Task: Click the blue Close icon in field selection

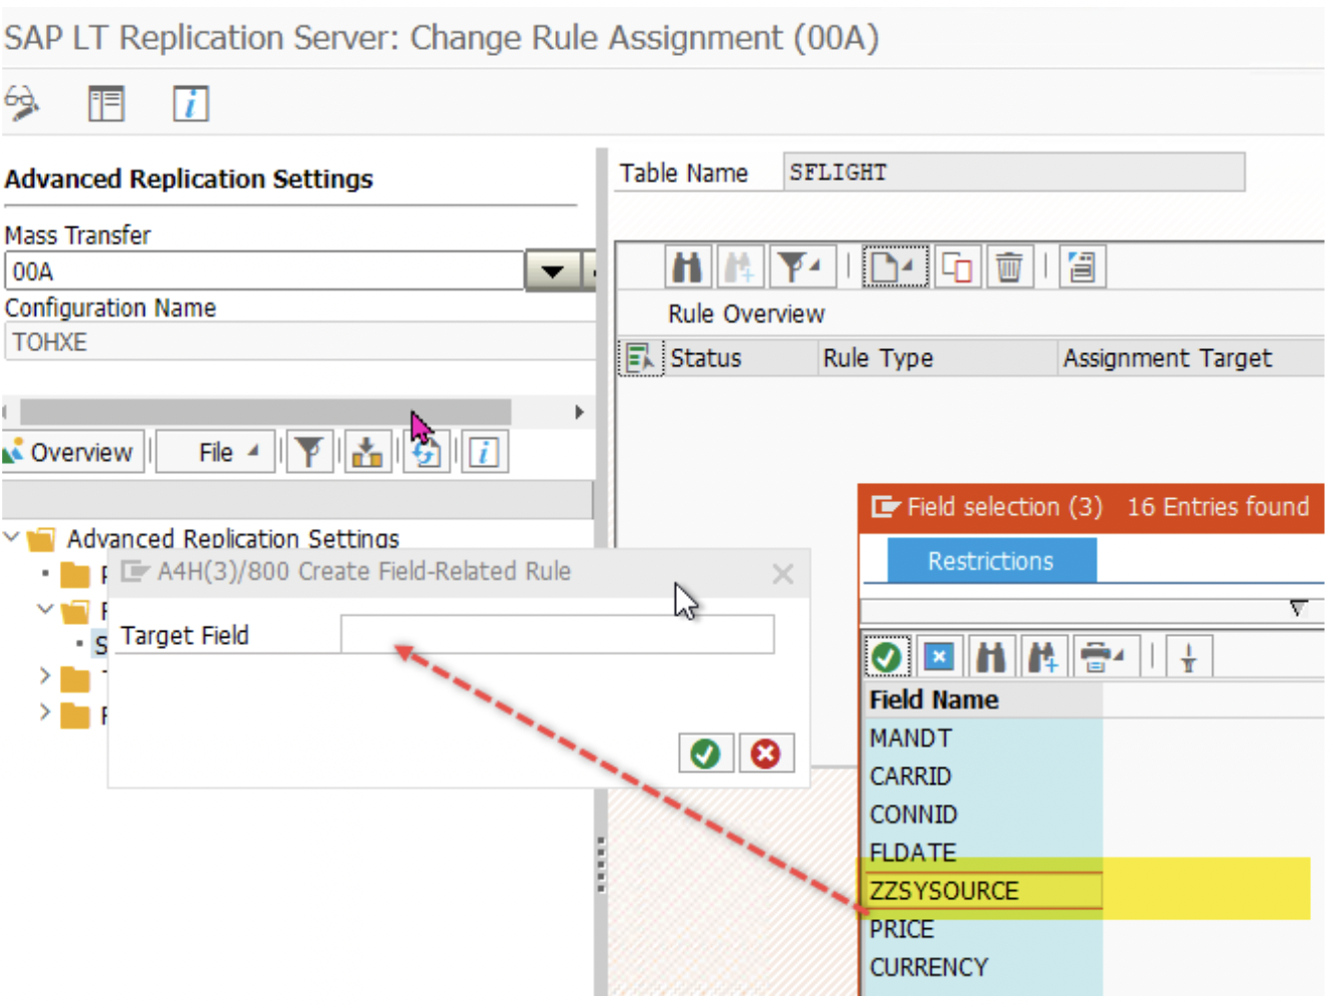Action: point(939,656)
